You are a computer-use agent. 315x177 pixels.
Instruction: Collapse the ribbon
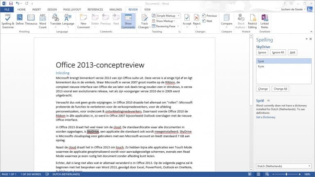(x=311, y=32)
